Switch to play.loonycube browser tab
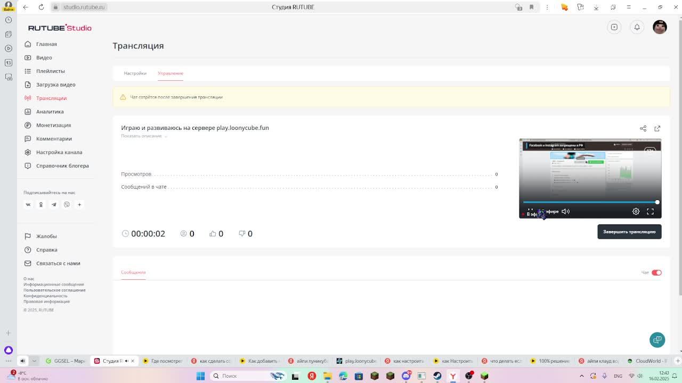682x383 pixels. pos(356,361)
